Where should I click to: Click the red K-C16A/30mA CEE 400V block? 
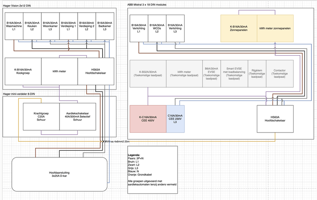(148, 119)
